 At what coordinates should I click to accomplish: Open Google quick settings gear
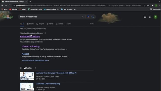click(x=145, y=17)
